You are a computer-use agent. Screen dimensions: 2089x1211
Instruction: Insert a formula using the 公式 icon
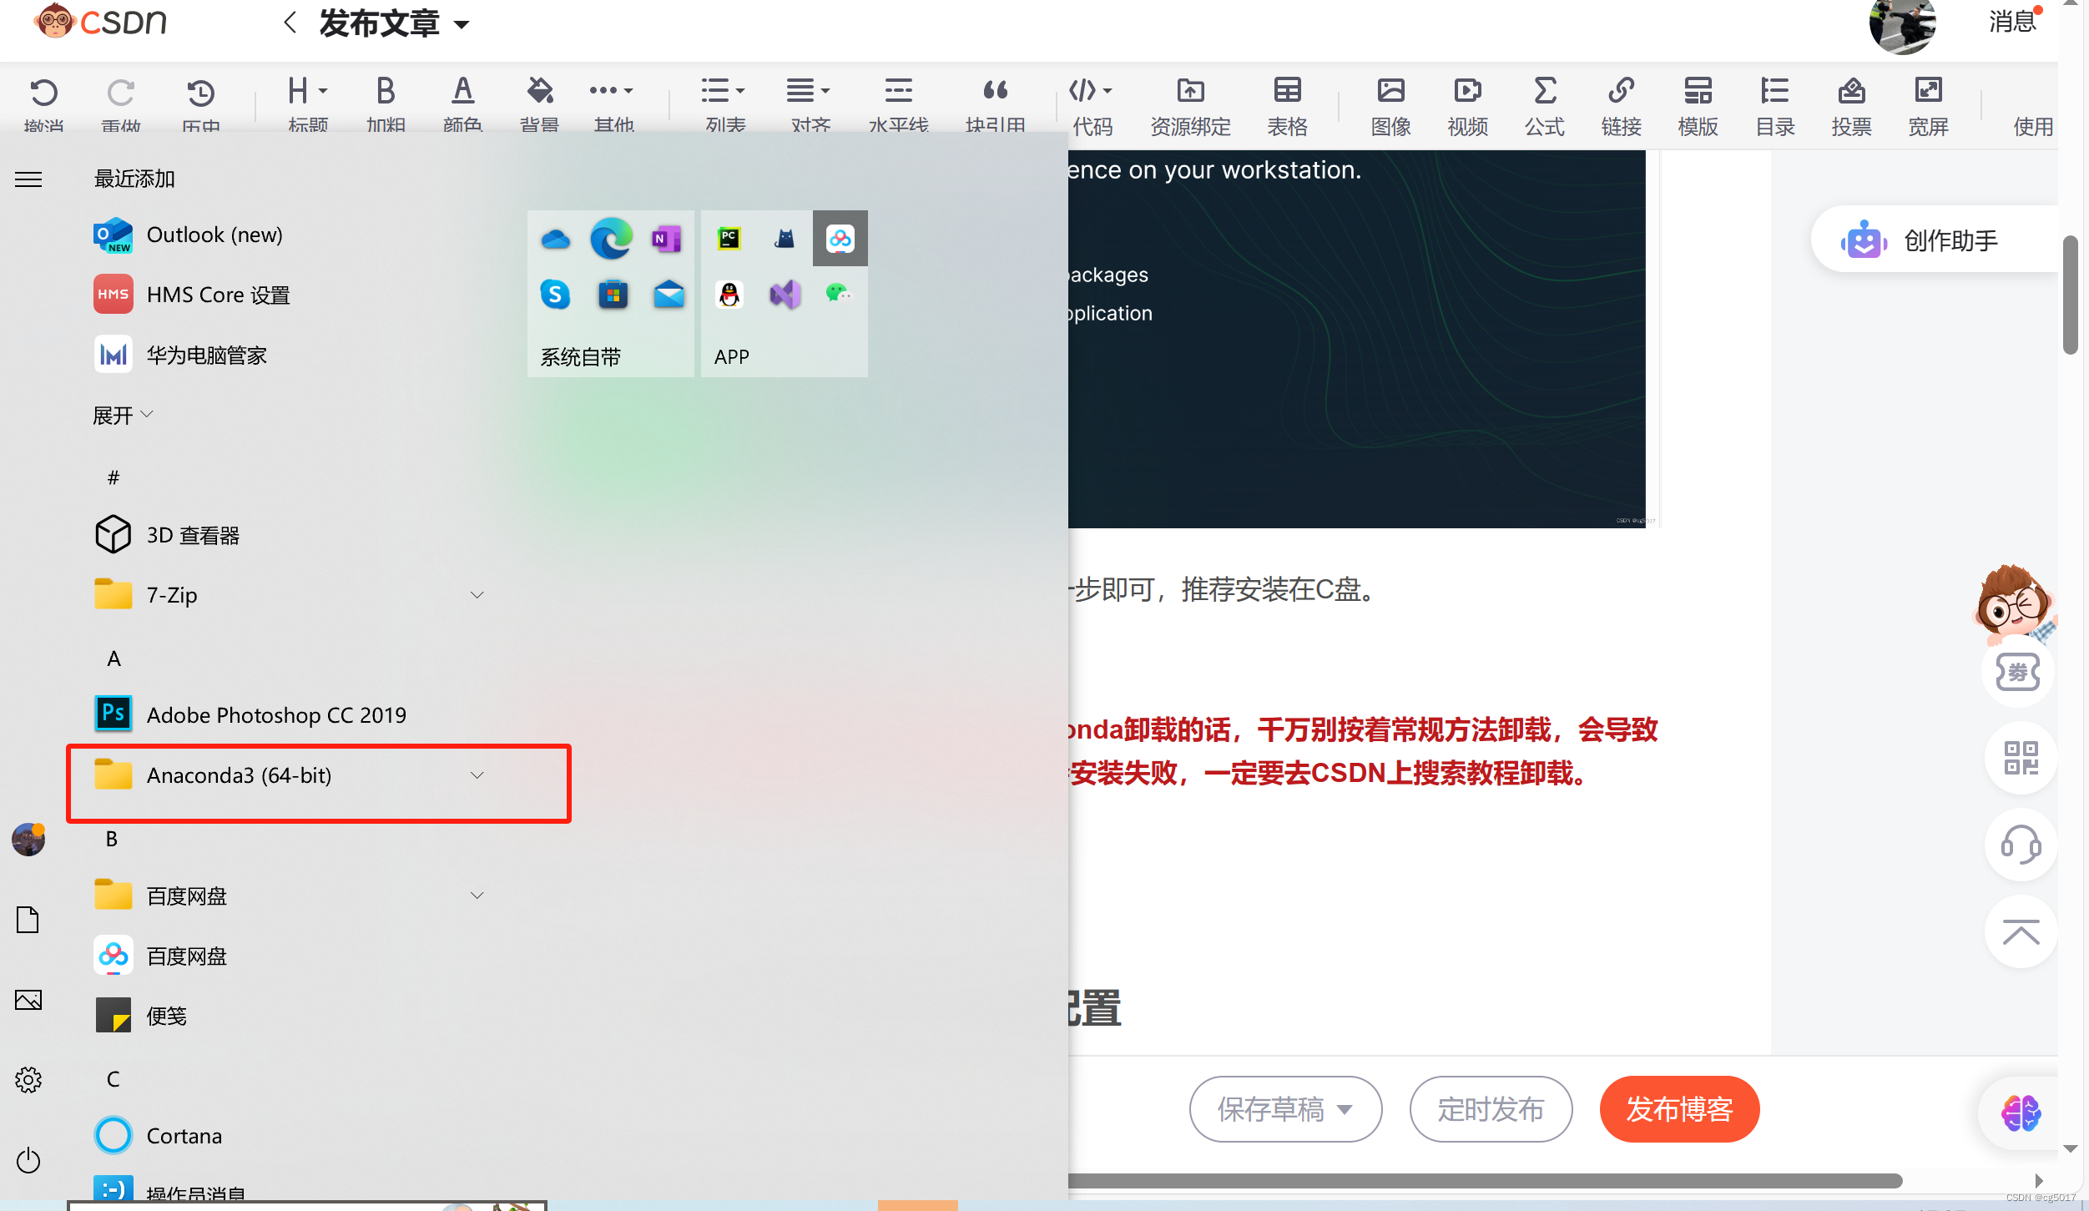coord(1544,91)
